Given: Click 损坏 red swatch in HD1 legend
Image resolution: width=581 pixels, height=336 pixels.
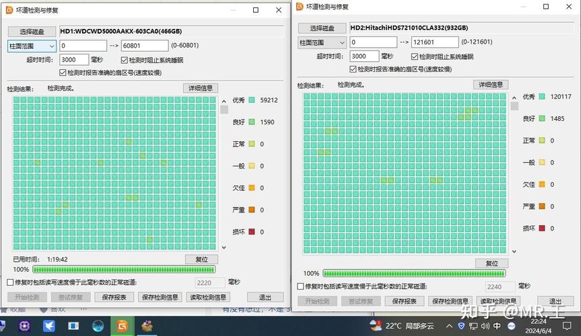Looking at the screenshot, I should click(252, 232).
